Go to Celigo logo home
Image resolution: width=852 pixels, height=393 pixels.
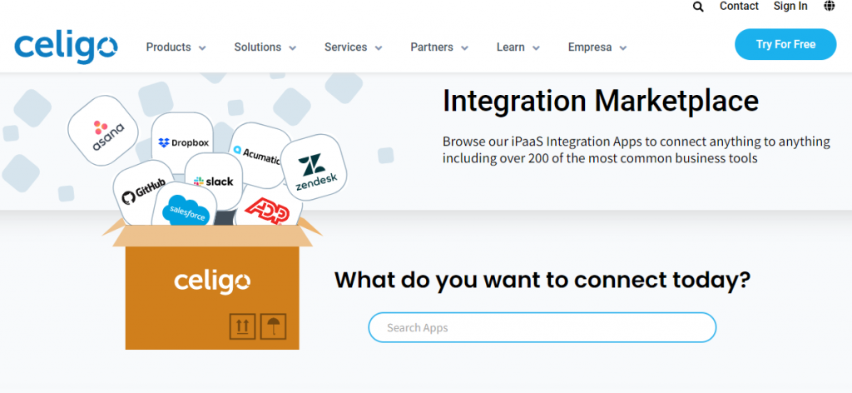(66, 47)
